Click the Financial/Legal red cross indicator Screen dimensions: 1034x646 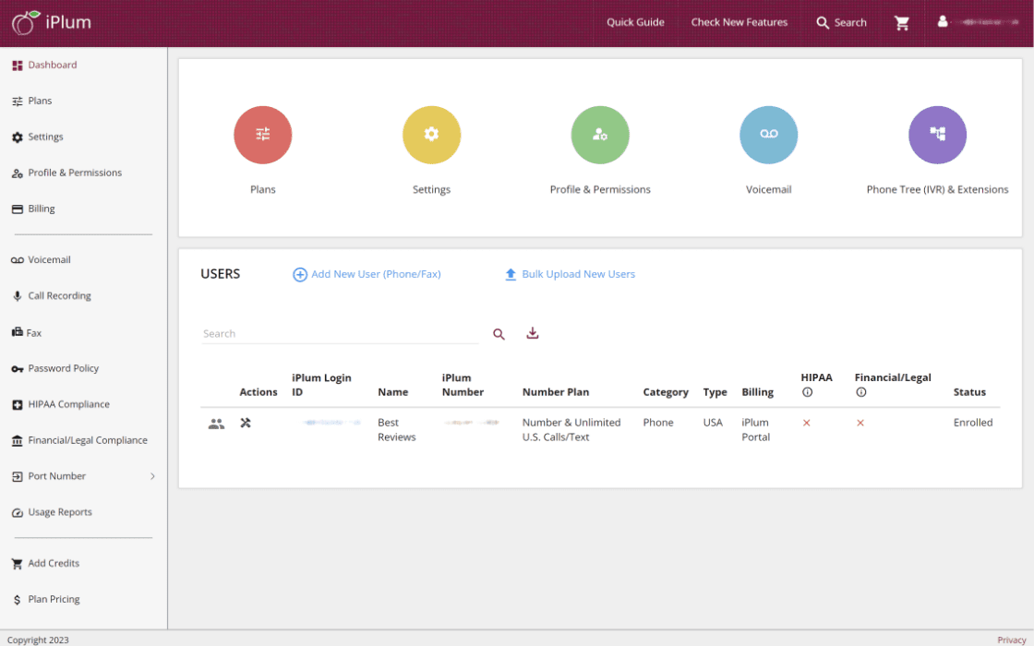[860, 423]
